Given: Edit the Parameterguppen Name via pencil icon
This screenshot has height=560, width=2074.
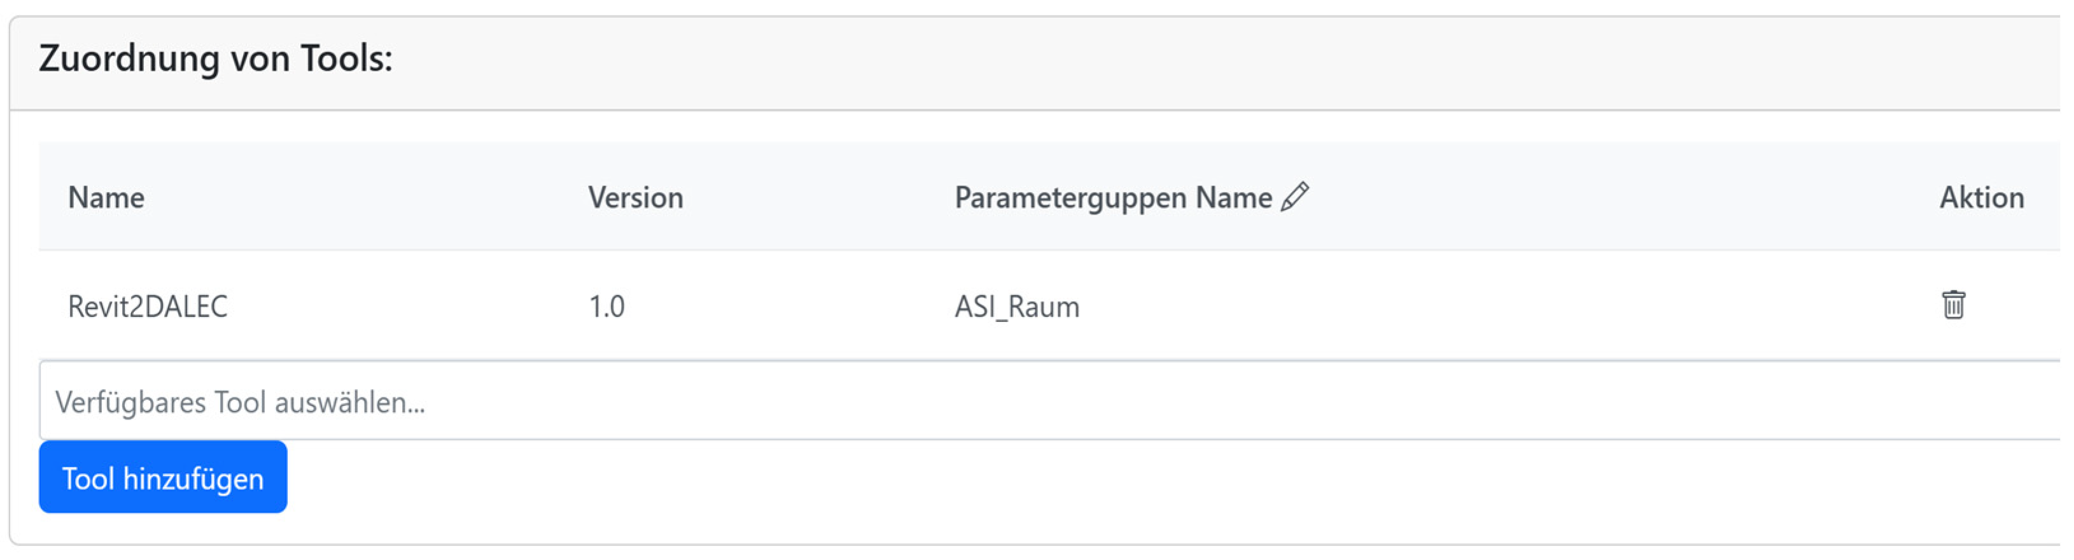Looking at the screenshot, I should pyautogui.click(x=1294, y=197).
